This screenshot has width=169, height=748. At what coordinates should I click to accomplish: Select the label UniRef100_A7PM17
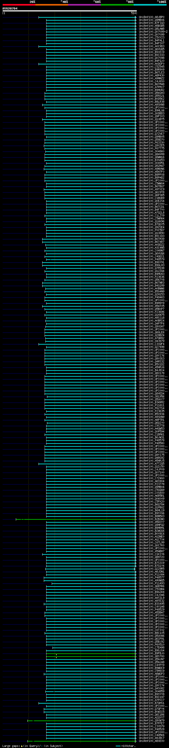(x=152, y=87)
